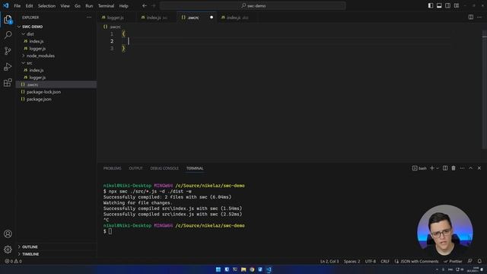The width and height of the screenshot is (487, 274).
Task: Open the Extensions view
Action: 8,83
